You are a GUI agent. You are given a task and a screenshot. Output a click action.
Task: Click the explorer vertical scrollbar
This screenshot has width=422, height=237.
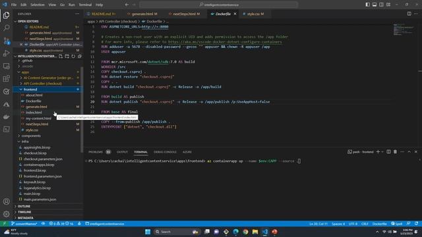coord(82,110)
